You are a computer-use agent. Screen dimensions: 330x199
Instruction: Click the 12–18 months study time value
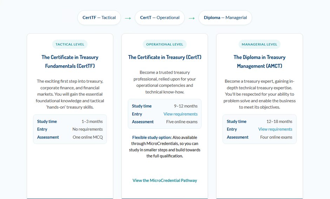pyautogui.click(x=279, y=122)
